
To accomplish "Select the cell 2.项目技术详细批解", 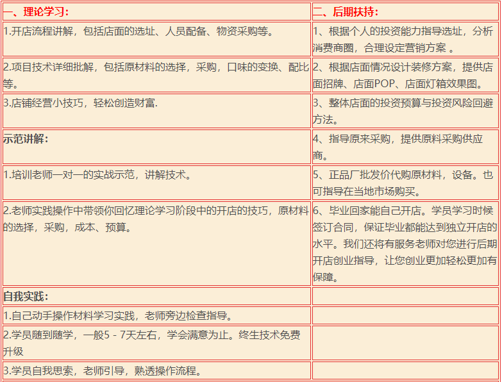I will [156, 75].
